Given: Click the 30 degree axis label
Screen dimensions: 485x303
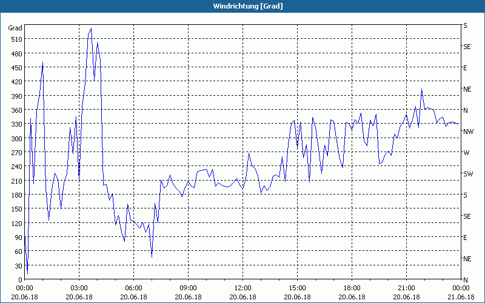Looking at the screenshot, I should click(x=19, y=266).
